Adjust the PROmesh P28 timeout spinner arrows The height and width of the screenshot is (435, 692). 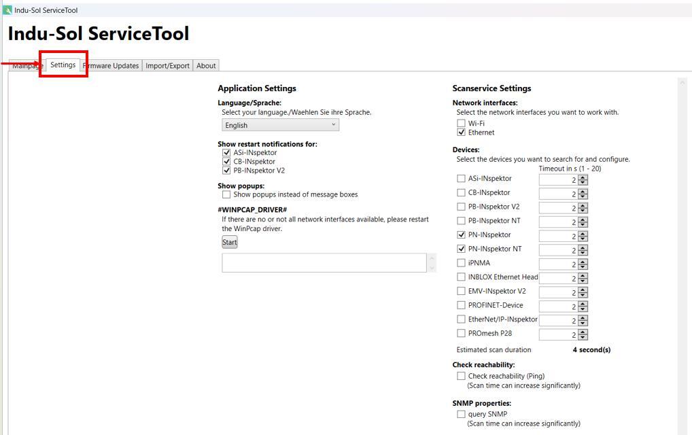(583, 335)
